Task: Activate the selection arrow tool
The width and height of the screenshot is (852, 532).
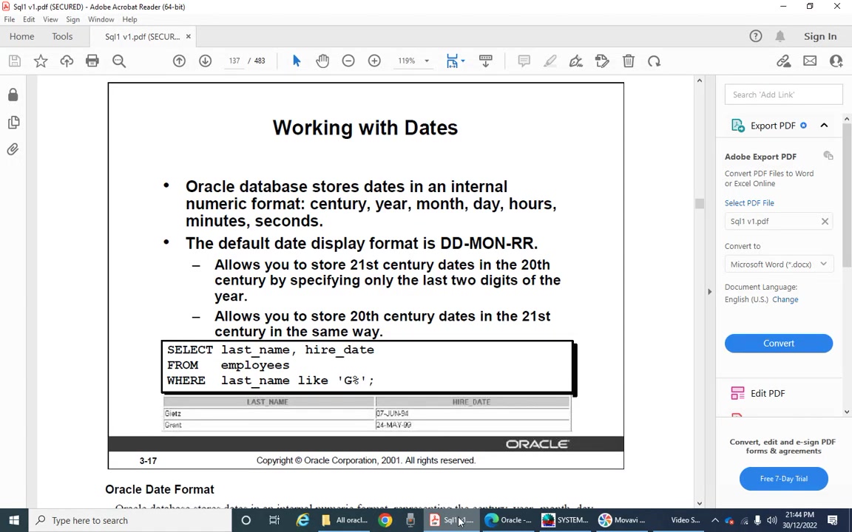Action: click(296, 61)
